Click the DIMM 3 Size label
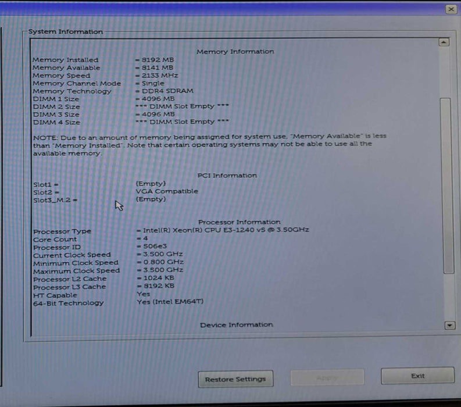Image resolution: width=461 pixels, height=407 pixels. (56, 115)
